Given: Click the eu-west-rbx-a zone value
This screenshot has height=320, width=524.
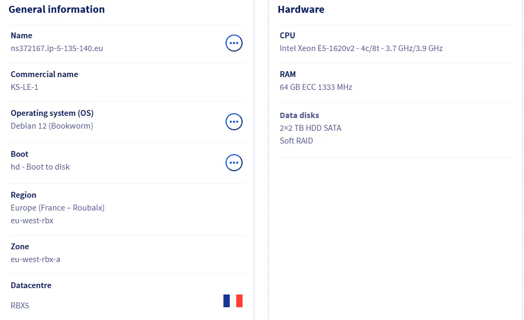Looking at the screenshot, I should tap(36, 259).
